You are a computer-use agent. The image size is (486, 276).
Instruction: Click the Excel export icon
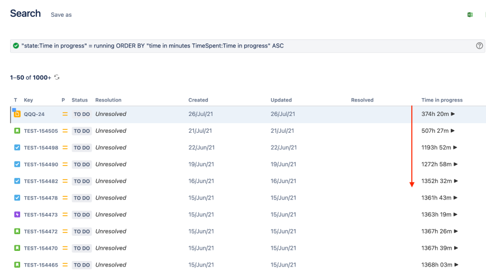(470, 14)
